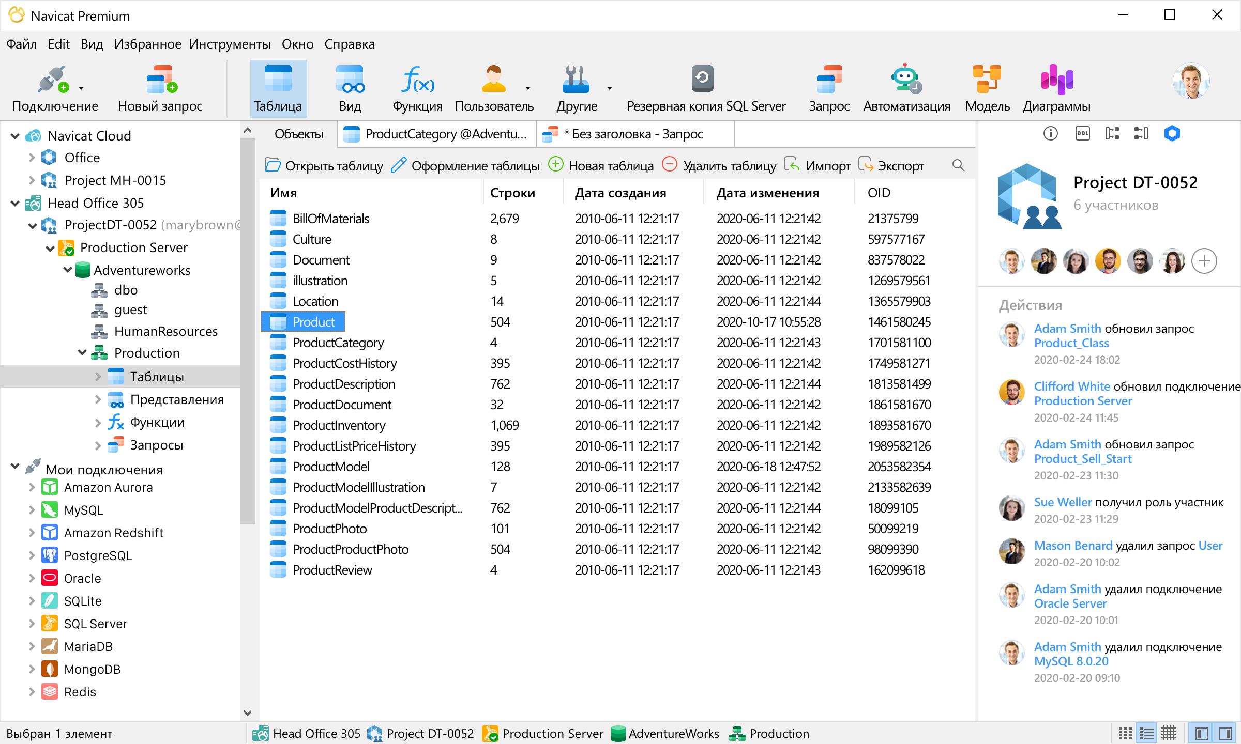This screenshot has height=744, width=1241.
Task: Click the Экспорт button
Action: click(x=891, y=165)
